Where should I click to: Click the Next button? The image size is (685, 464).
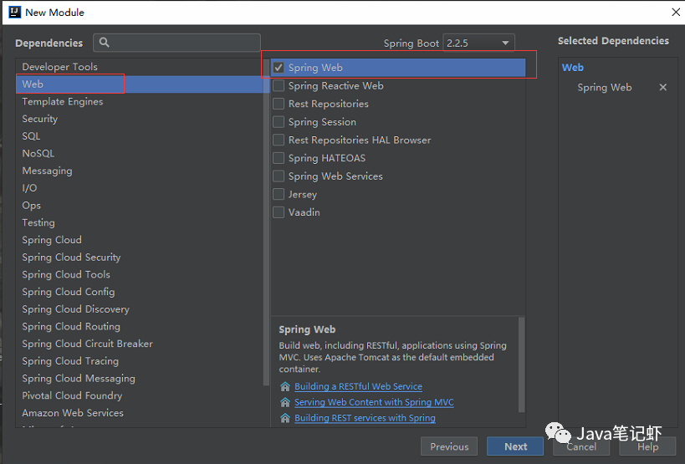coord(515,446)
